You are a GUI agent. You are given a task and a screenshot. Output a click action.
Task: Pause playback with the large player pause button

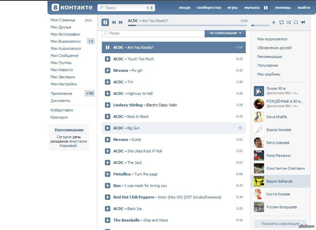pyautogui.click(x=105, y=22)
